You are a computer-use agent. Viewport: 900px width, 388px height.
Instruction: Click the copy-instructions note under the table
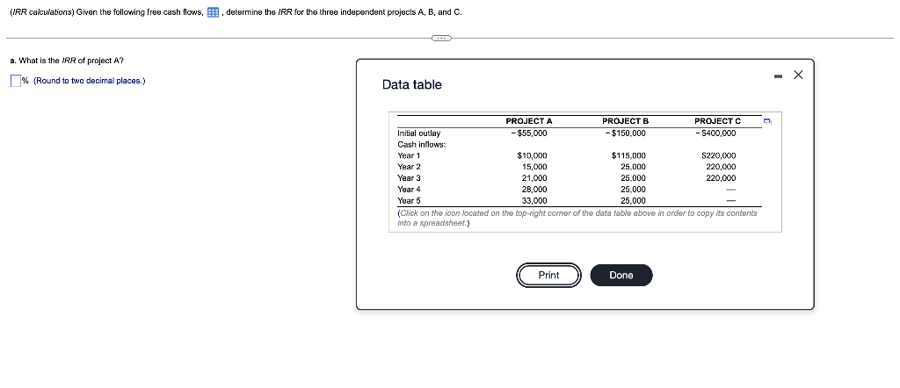[x=577, y=218]
